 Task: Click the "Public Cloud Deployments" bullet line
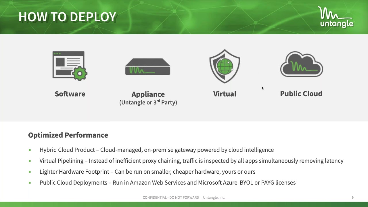point(168,183)
